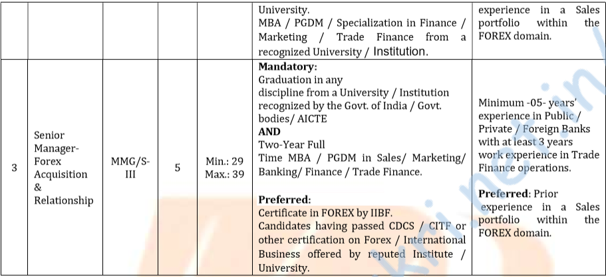Click the "Senior Manager-" post title text
606x277 pixels.
[59, 141]
